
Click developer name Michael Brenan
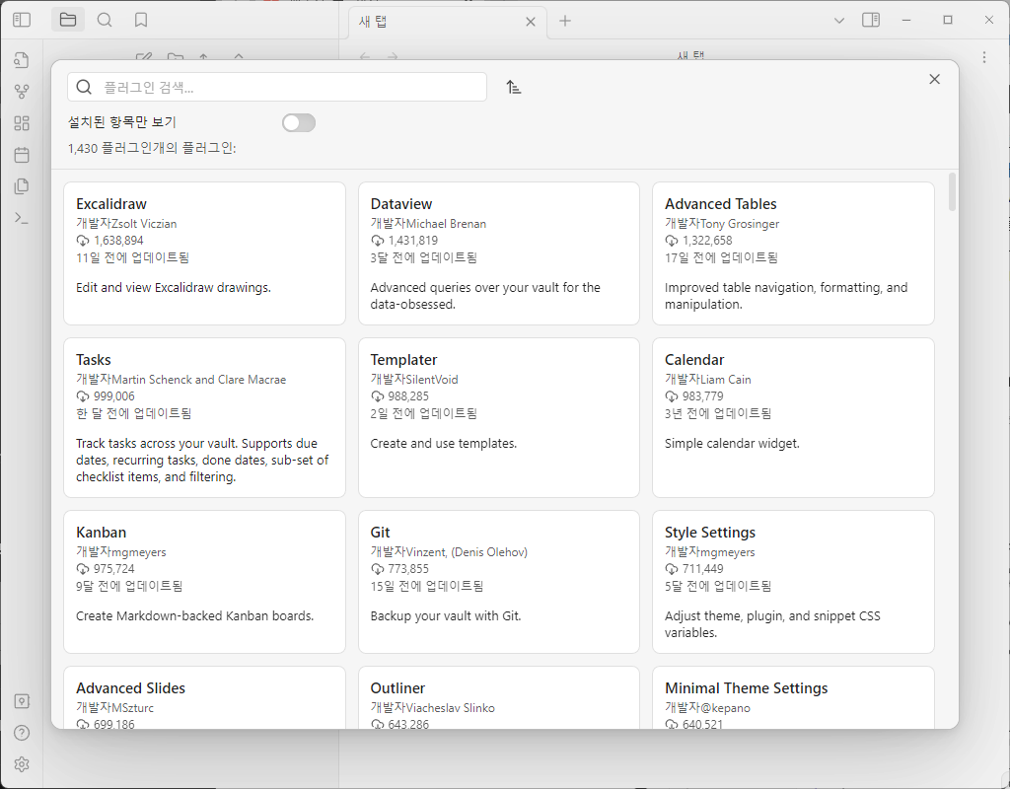pos(447,224)
